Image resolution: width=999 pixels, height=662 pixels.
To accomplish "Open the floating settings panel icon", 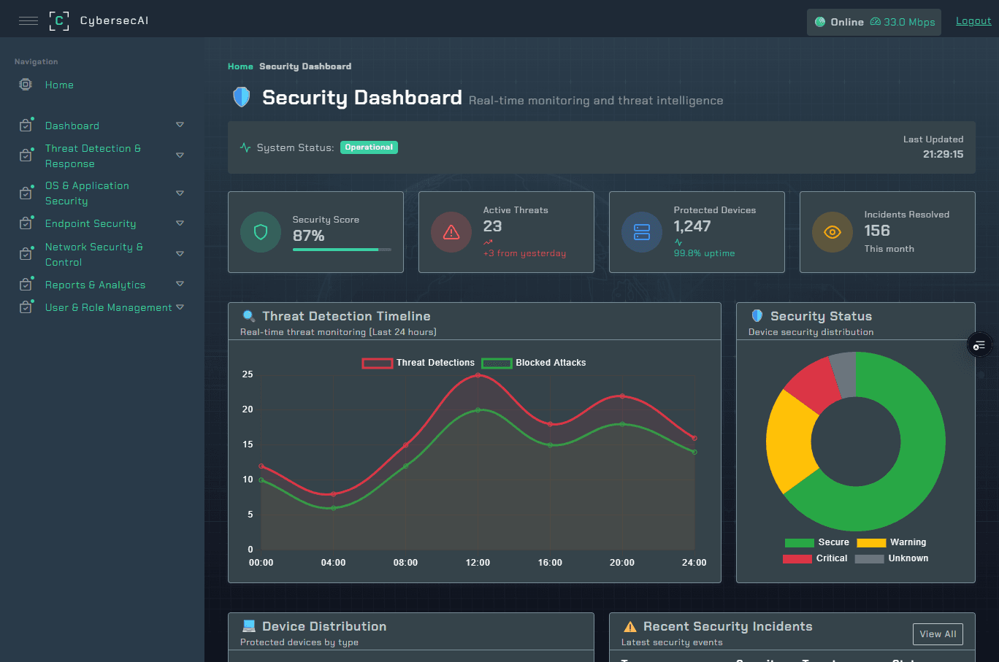I will pyautogui.click(x=979, y=345).
